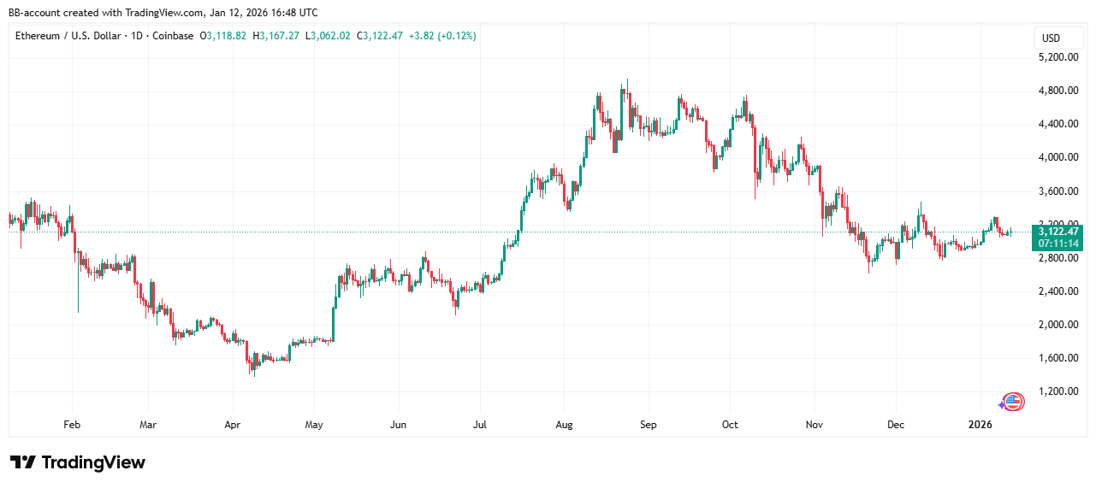
Task: Click the purple sparkle event marker
Action: [1002, 404]
